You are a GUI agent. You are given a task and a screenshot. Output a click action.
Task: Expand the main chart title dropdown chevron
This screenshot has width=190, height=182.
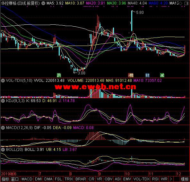pos(43,3)
